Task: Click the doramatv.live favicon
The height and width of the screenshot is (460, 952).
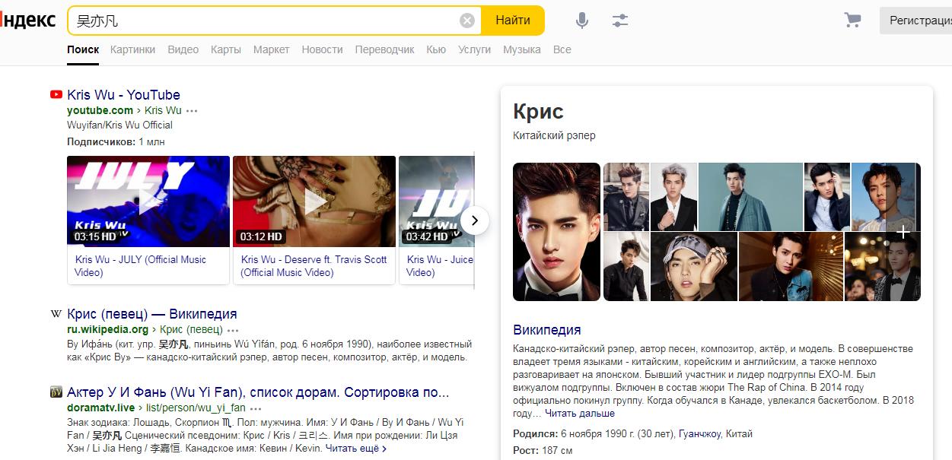Action: tap(56, 393)
